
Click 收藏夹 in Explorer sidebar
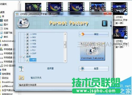pos(3,4)
